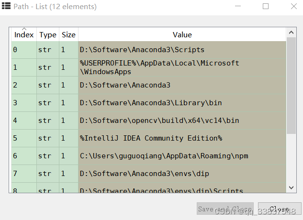Viewport: 303px width, 220px height.
Task: Click the size cell in row 2
Action: pos(68,85)
